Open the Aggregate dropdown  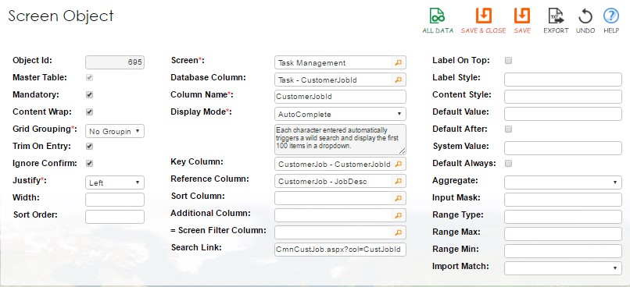coord(563,182)
